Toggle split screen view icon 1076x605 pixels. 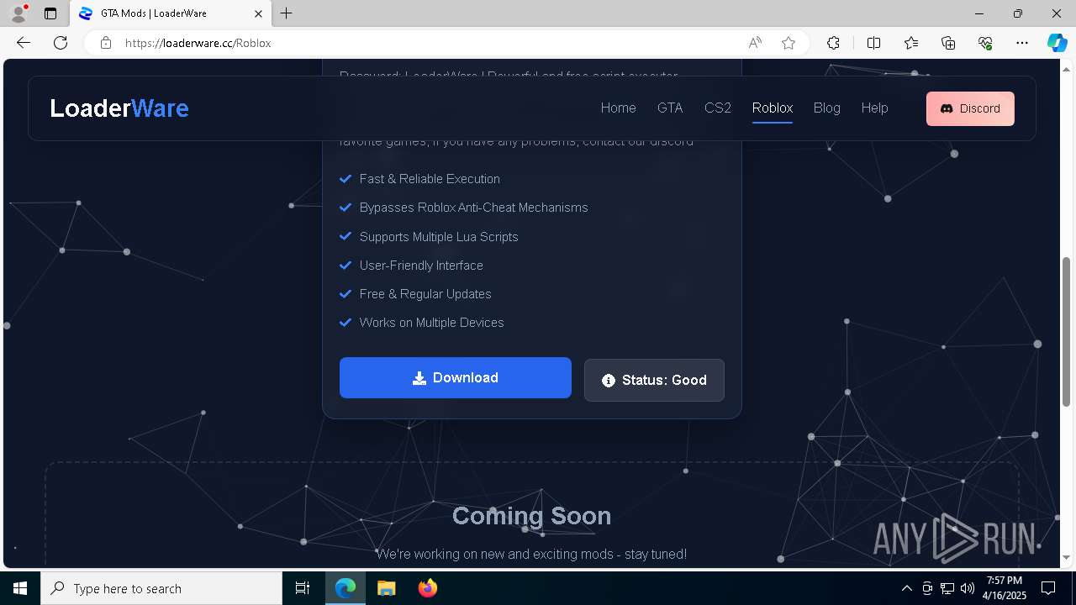[x=873, y=43]
